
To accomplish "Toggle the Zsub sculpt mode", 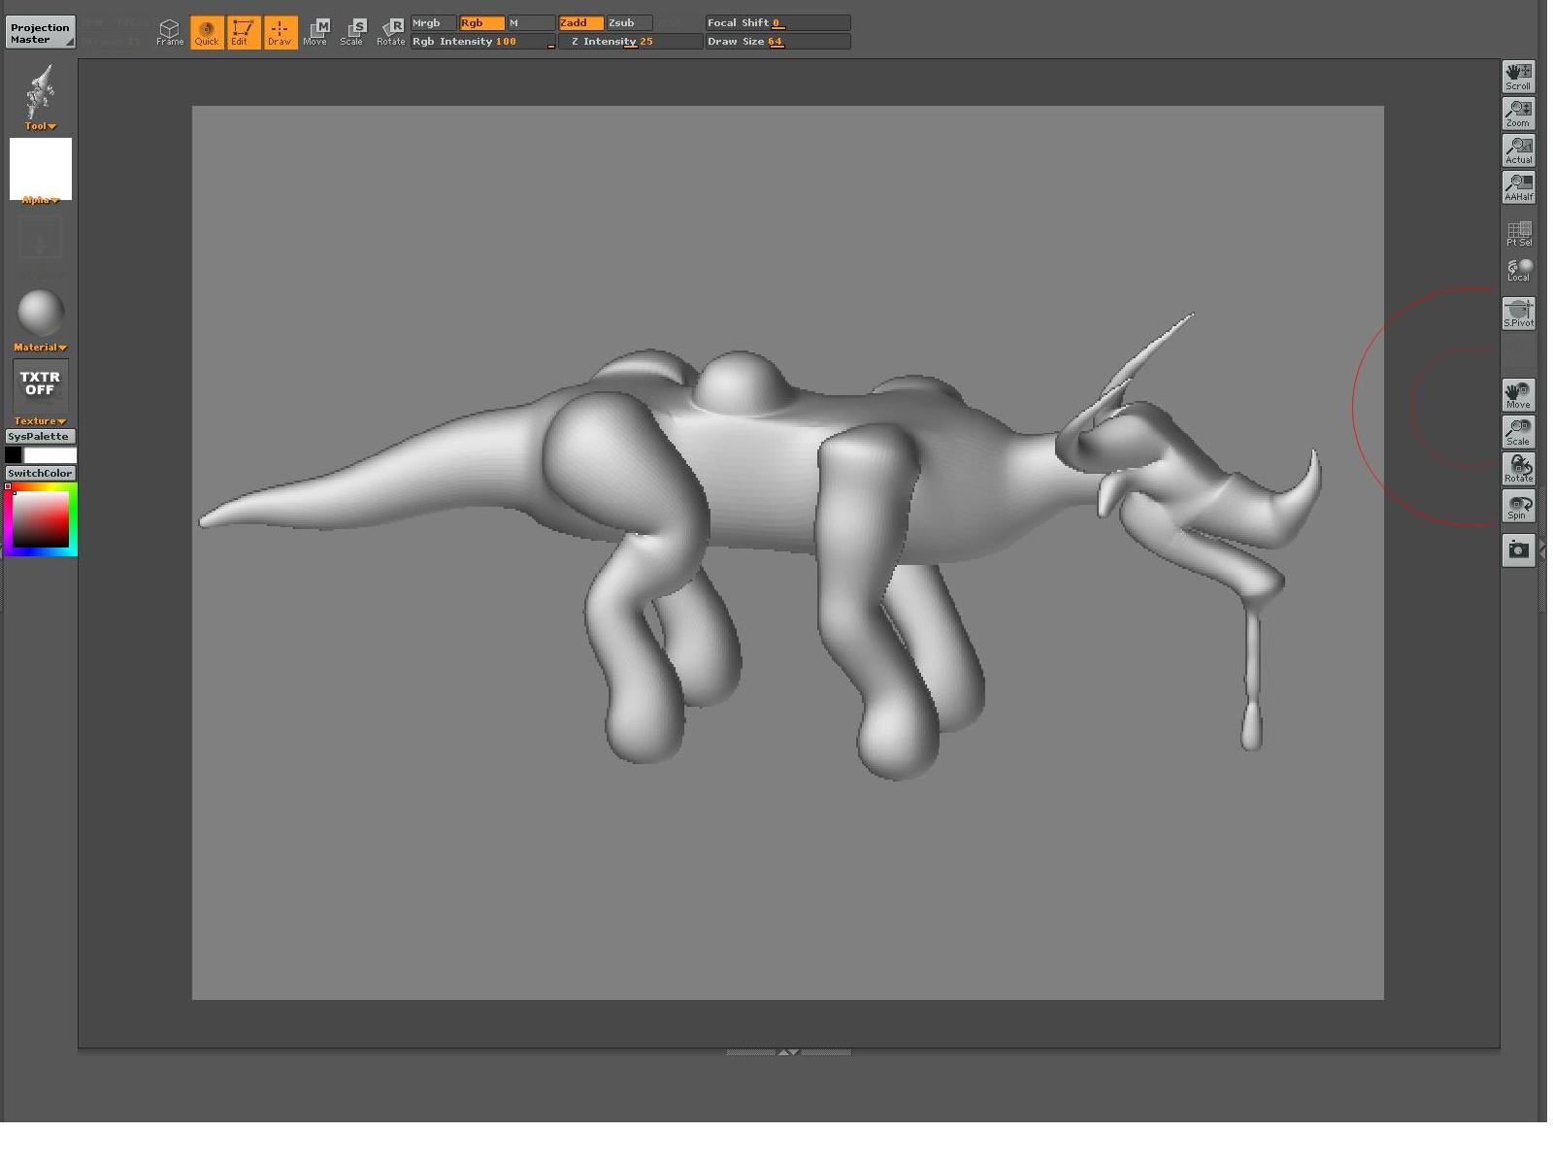I will click(628, 22).
